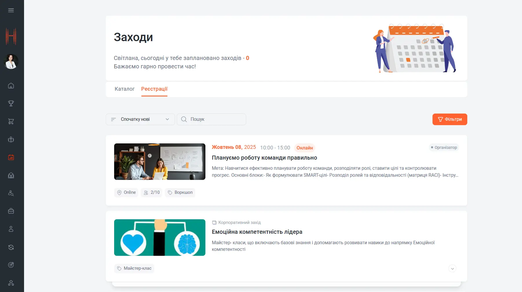The image size is (522, 292).
Task: Switch to the 'Каталог' tab
Action: [x=125, y=89]
